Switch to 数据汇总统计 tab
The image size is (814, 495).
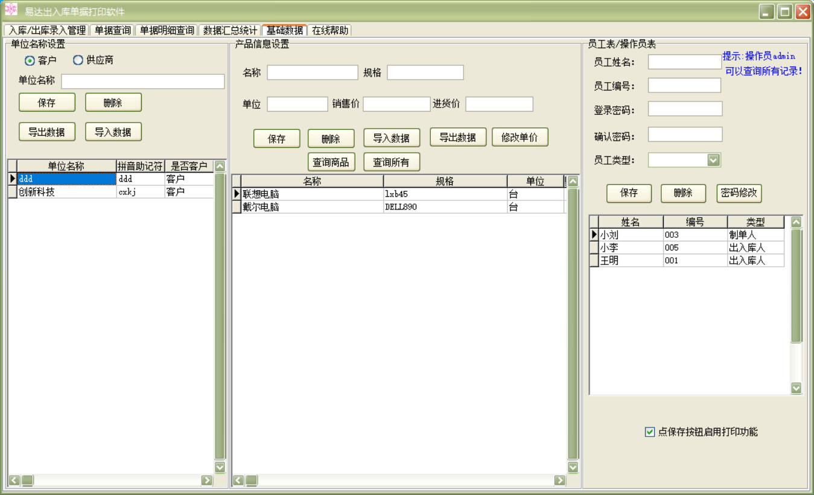[x=230, y=30]
